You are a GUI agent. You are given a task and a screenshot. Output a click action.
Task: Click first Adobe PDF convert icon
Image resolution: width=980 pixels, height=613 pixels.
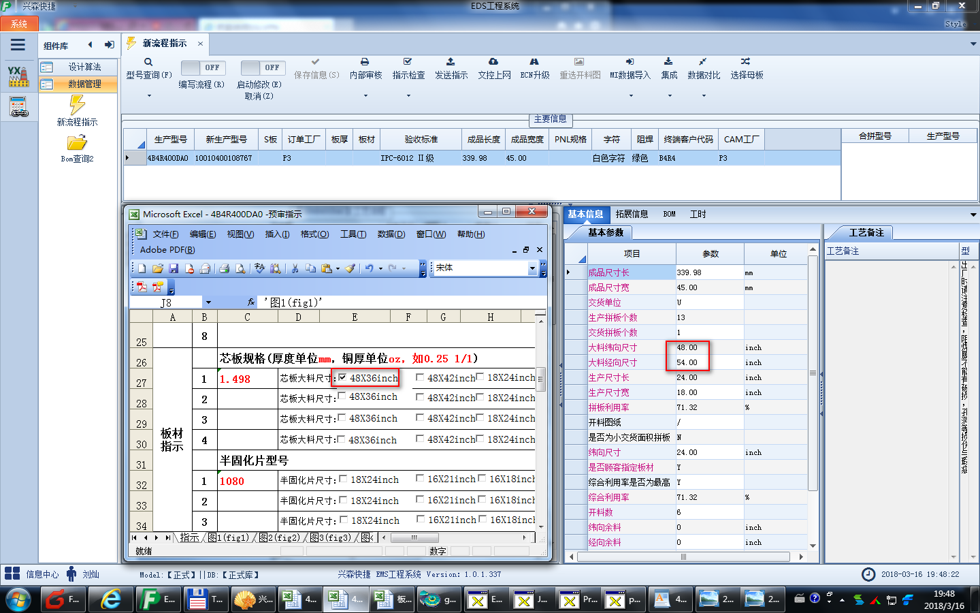[x=142, y=287]
